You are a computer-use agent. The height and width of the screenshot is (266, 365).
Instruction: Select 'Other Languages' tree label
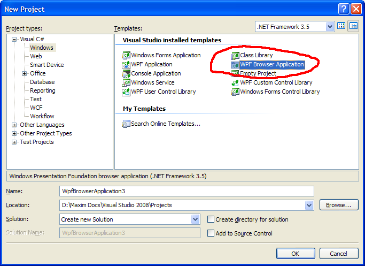pyautogui.click(x=42, y=125)
